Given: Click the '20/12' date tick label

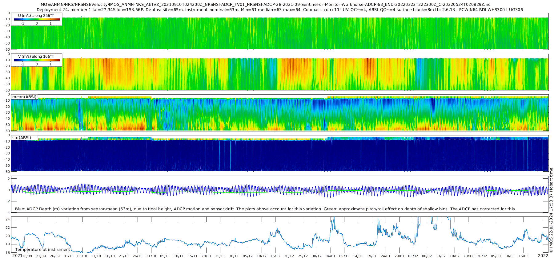Looking at the screenshot, I should click(x=289, y=256).
